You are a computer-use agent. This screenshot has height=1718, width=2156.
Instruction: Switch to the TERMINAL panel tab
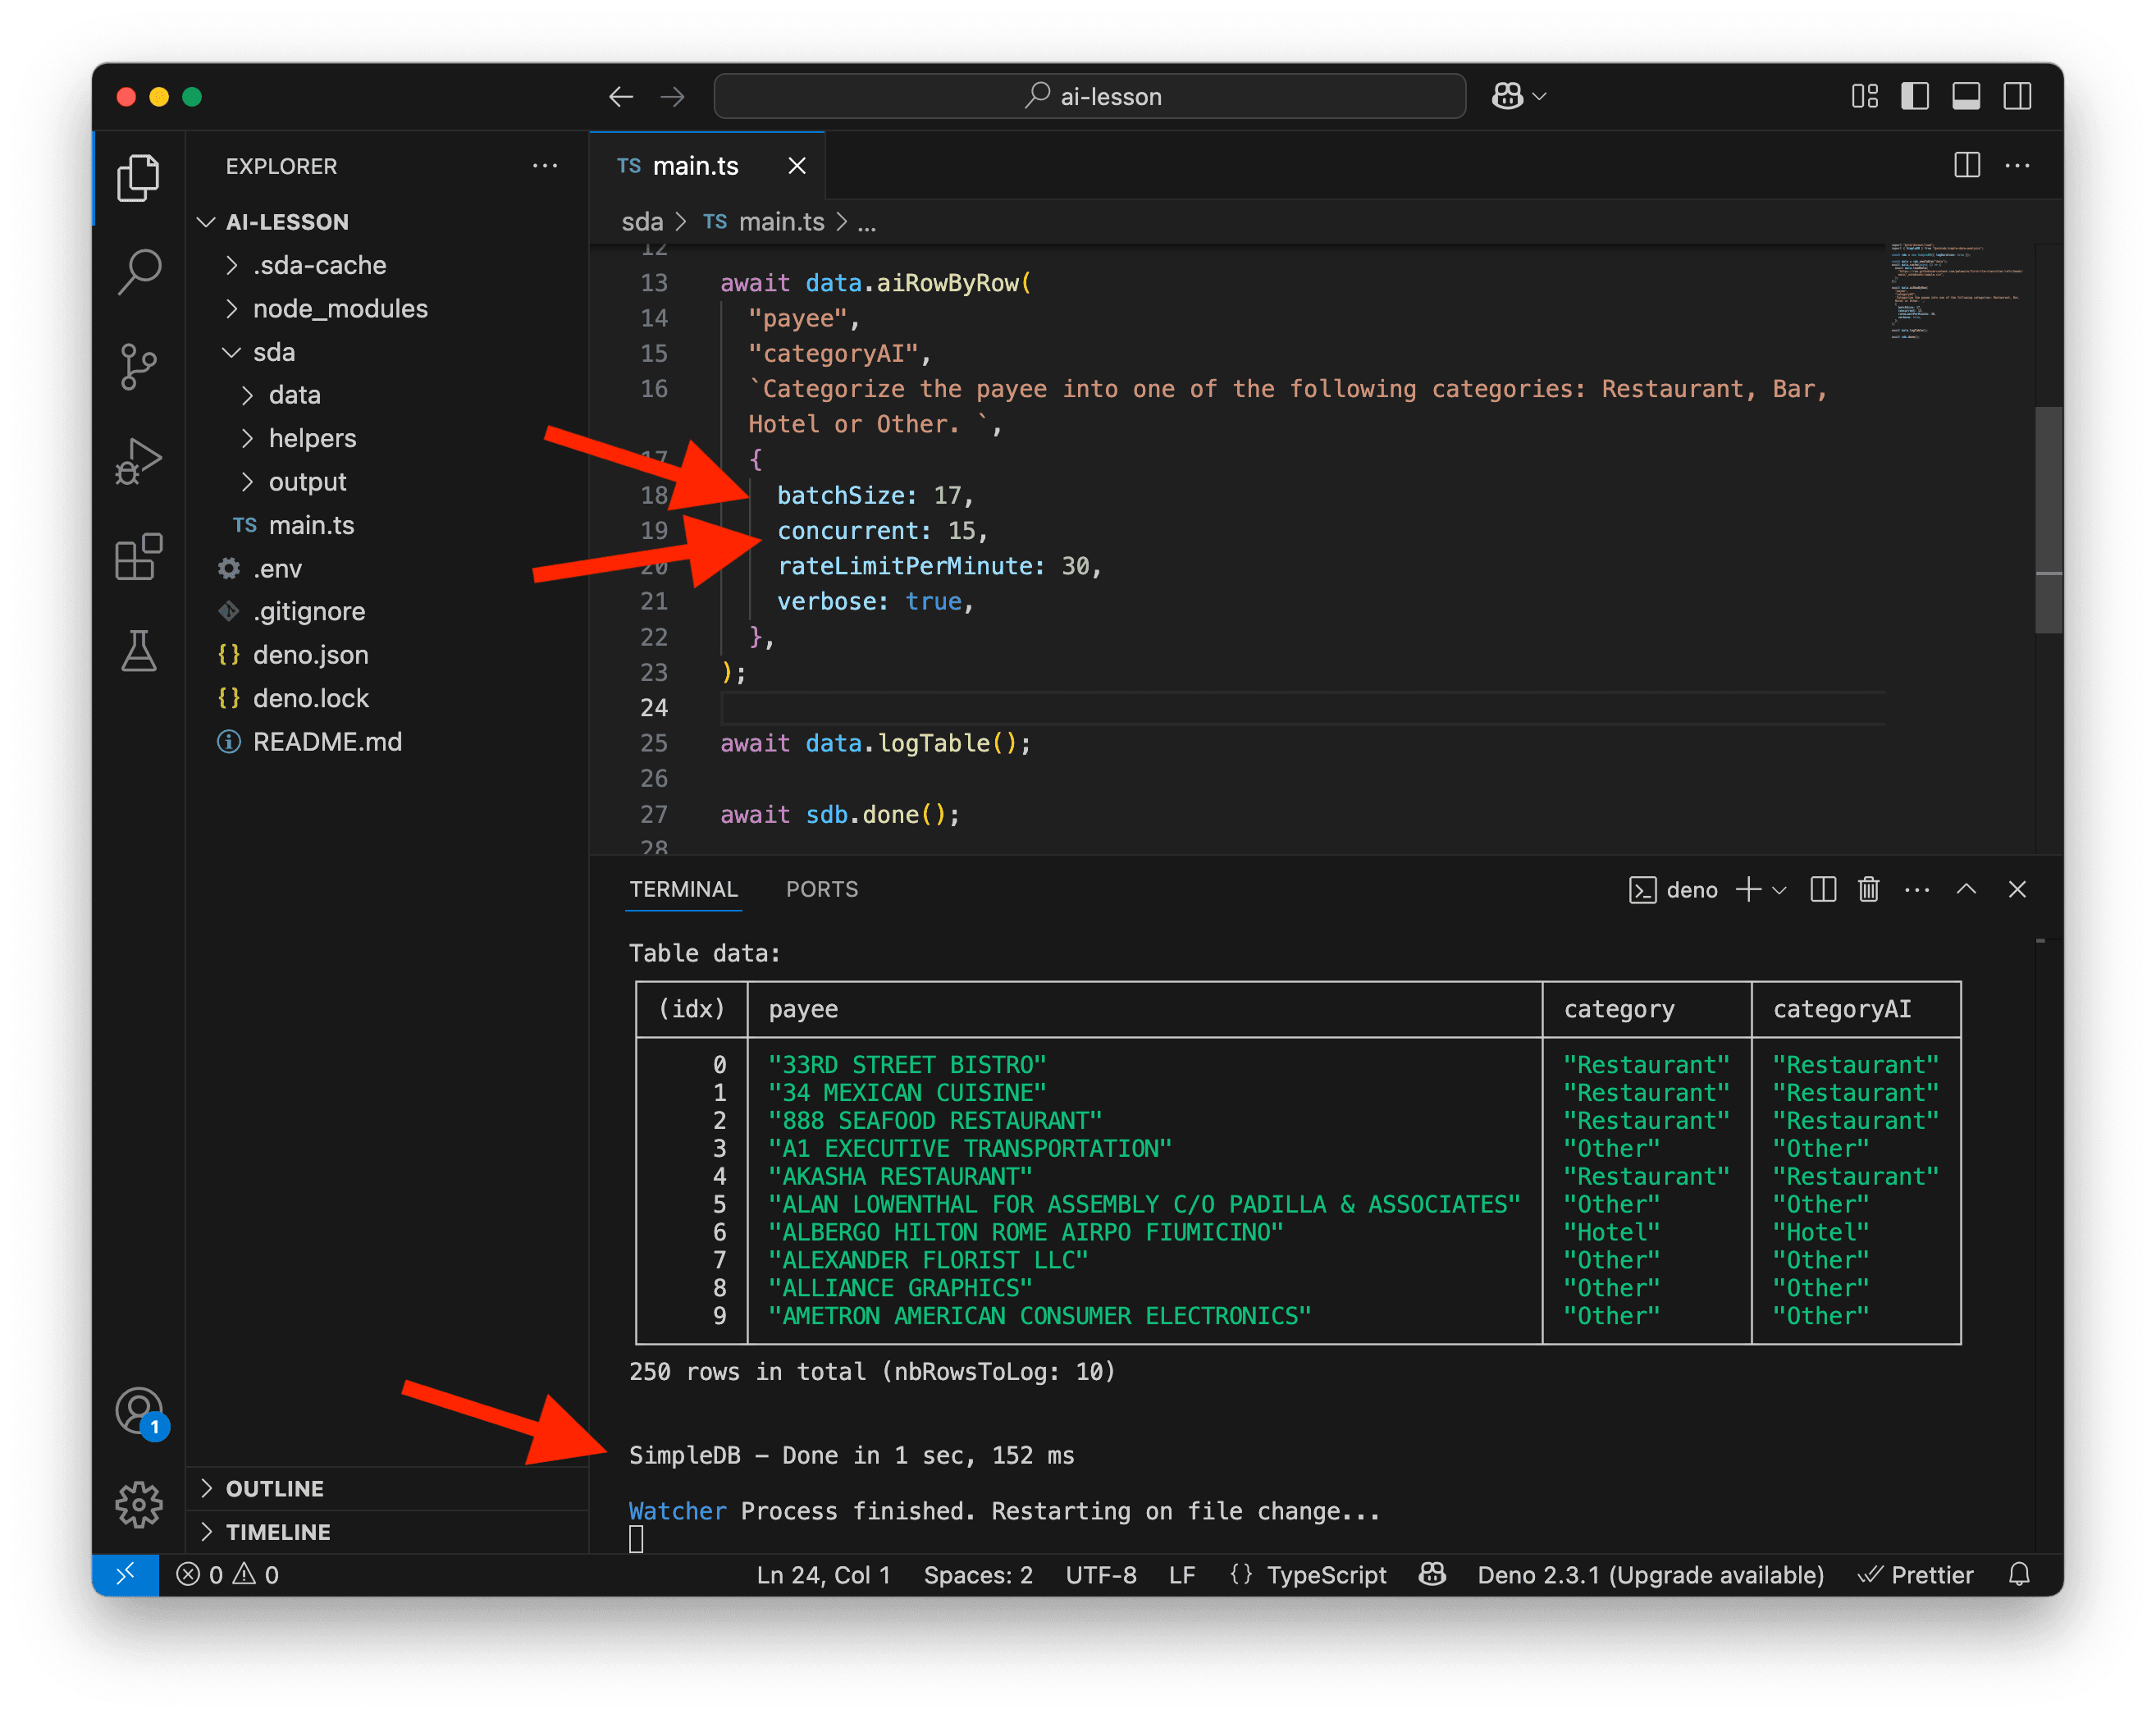coord(683,889)
